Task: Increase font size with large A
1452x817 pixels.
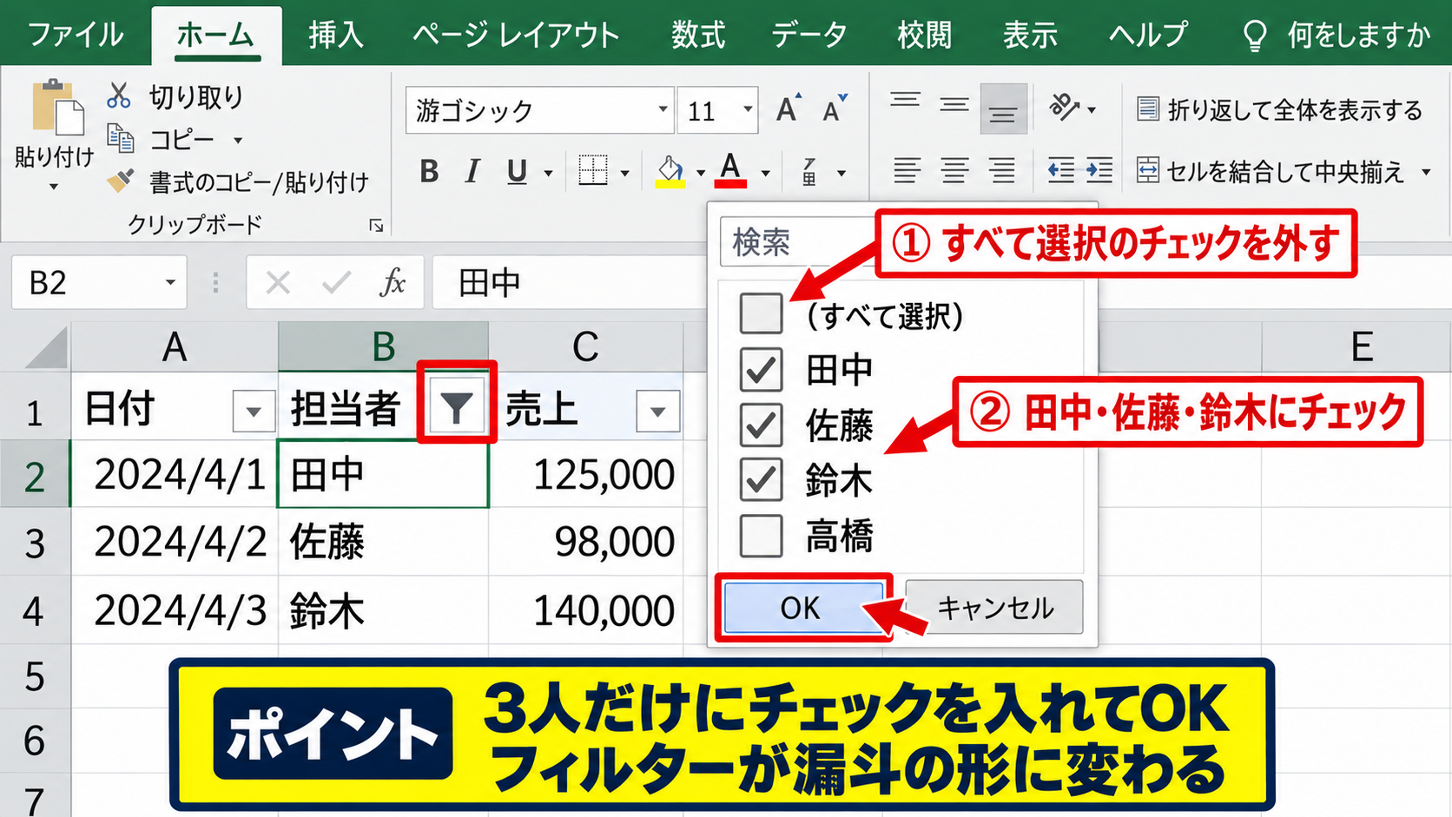Action: [x=789, y=109]
